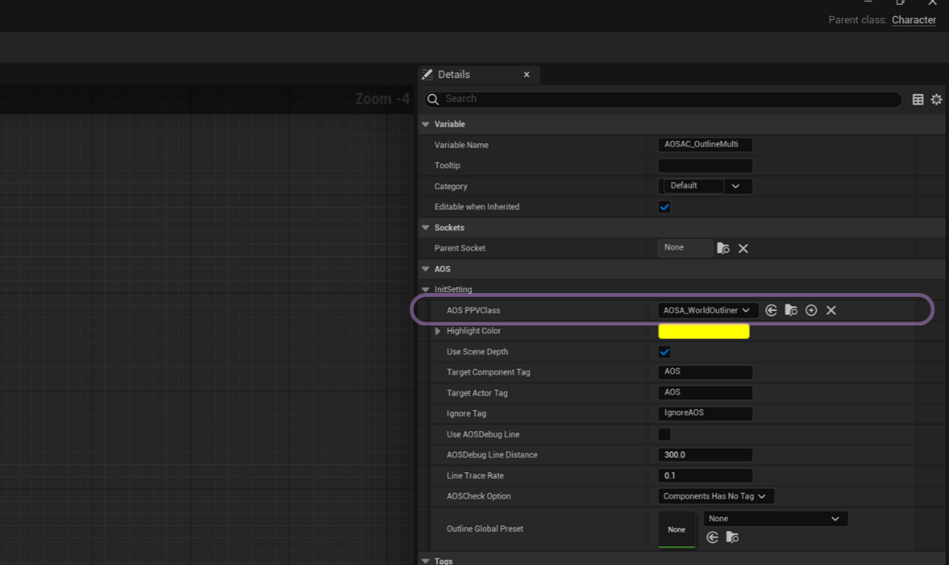Open AOSCheck Option dropdown
The width and height of the screenshot is (949, 565).
pyautogui.click(x=715, y=496)
